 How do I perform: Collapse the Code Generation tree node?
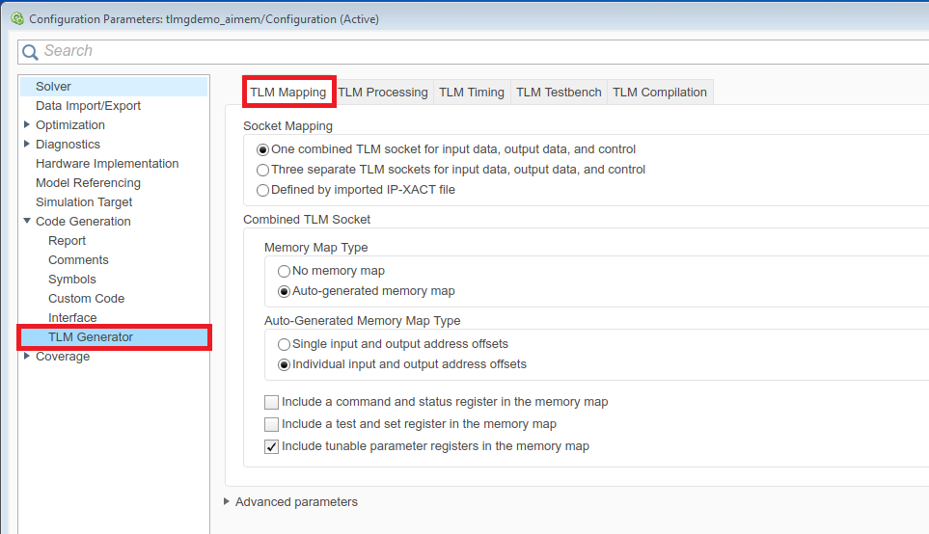click(x=27, y=221)
